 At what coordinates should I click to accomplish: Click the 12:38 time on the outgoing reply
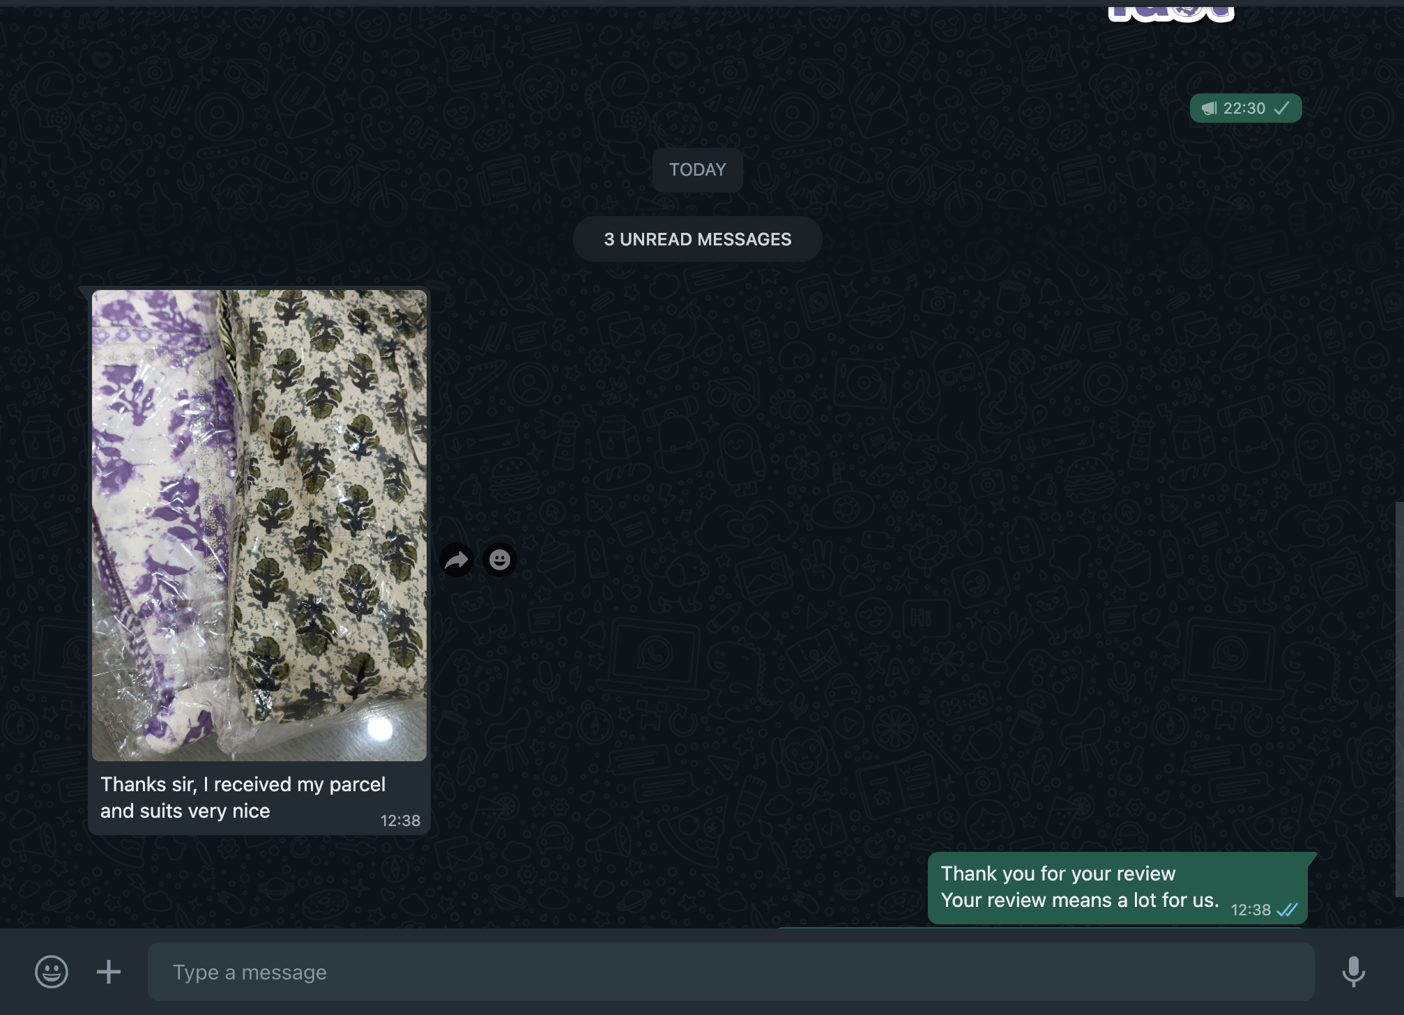tap(1251, 910)
